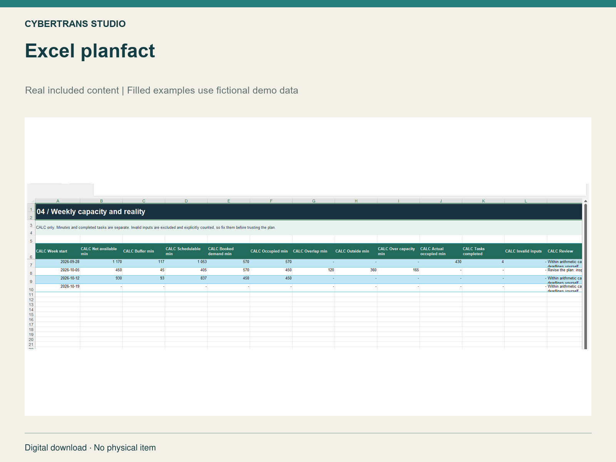Click the outside value 360

pyautogui.click(x=356, y=271)
